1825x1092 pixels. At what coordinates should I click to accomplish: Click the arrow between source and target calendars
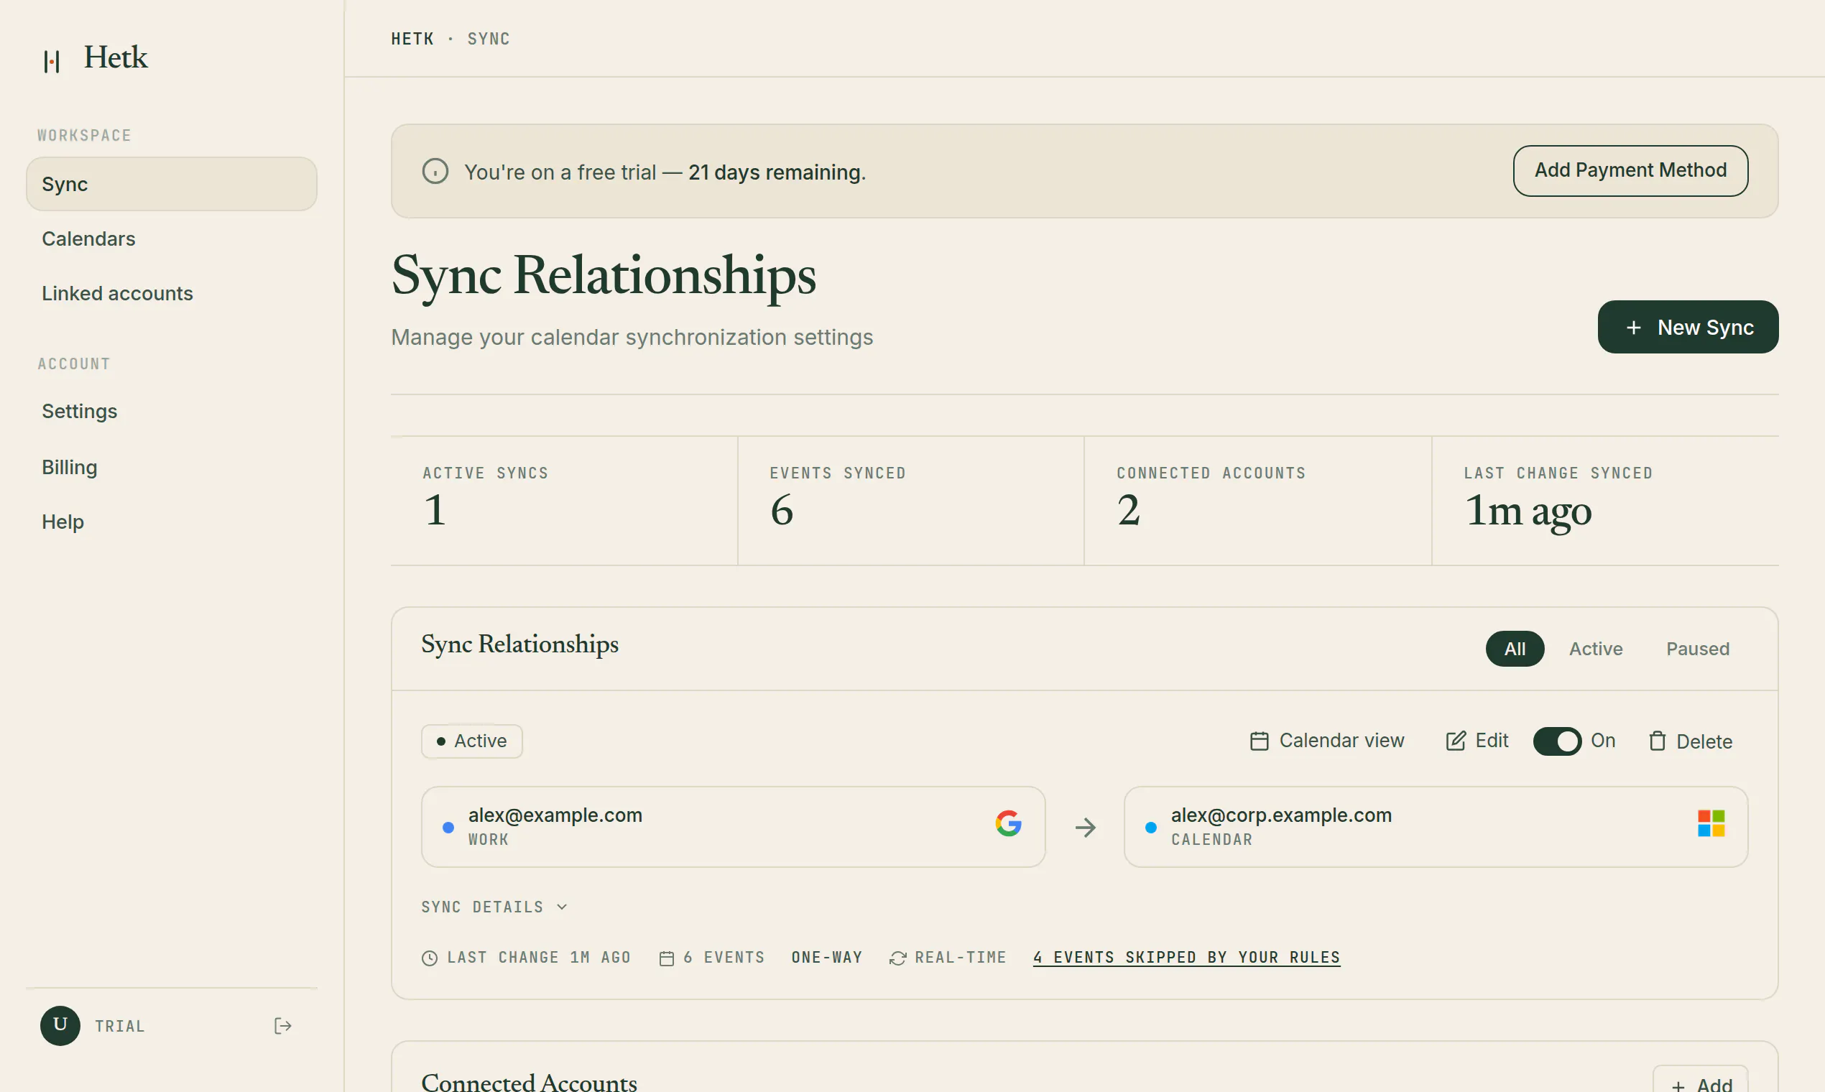coord(1085,827)
